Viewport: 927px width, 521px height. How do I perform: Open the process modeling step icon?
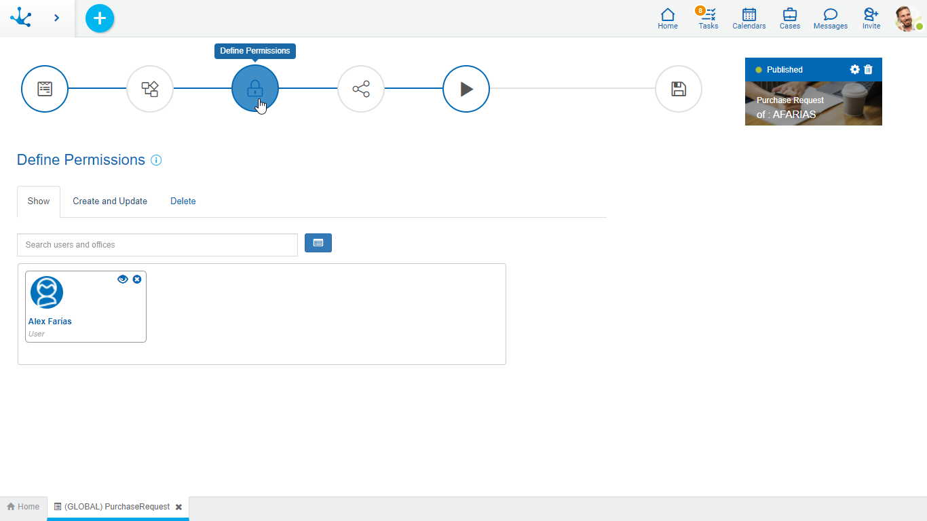point(150,89)
